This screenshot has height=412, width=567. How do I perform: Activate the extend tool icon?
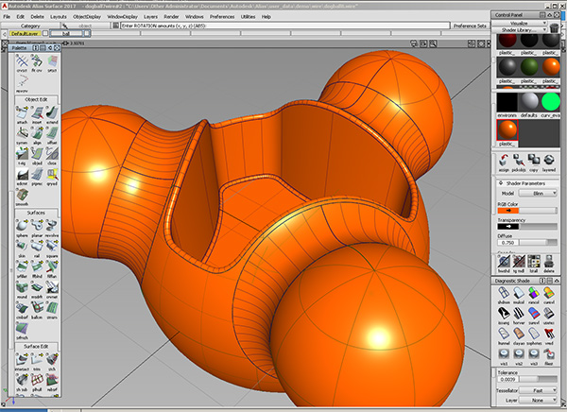[x=52, y=112]
